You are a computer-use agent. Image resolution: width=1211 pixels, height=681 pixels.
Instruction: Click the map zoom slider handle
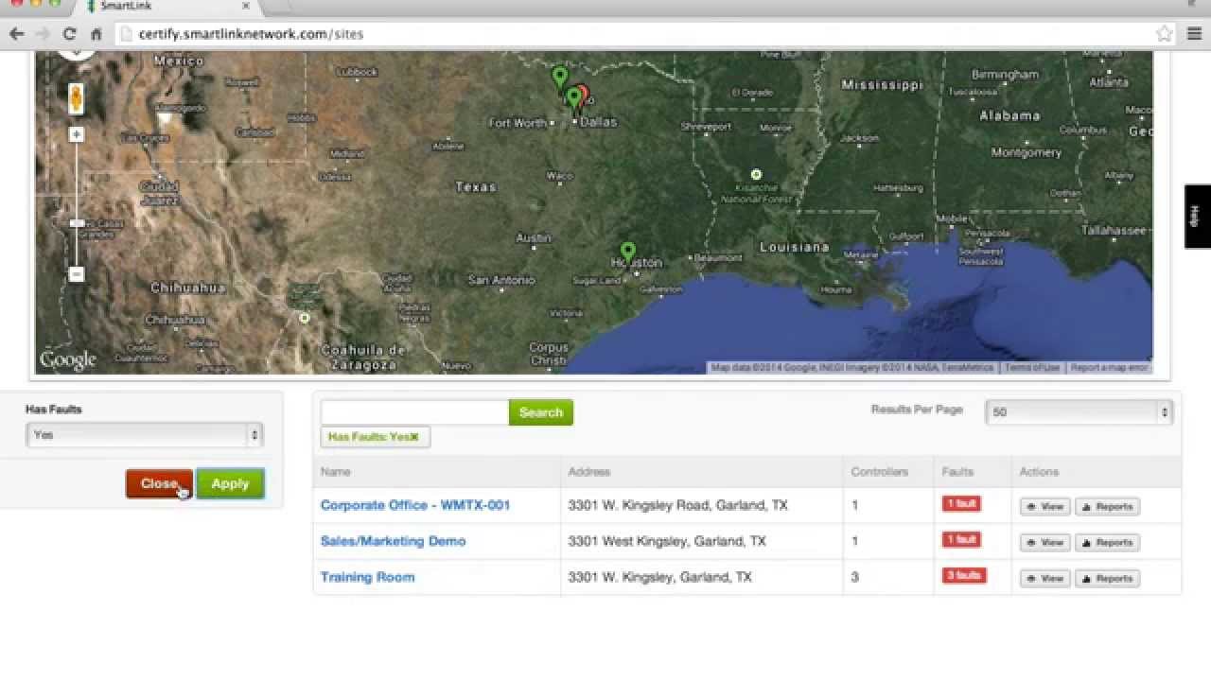(x=77, y=223)
